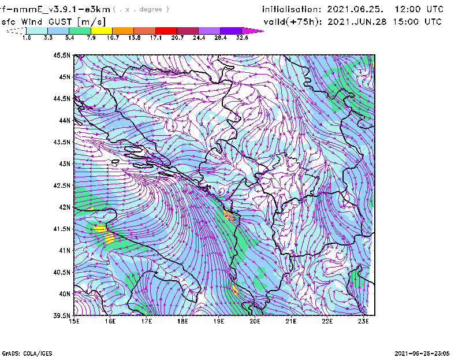Click the green swatch in the color bar

(x=80, y=31)
